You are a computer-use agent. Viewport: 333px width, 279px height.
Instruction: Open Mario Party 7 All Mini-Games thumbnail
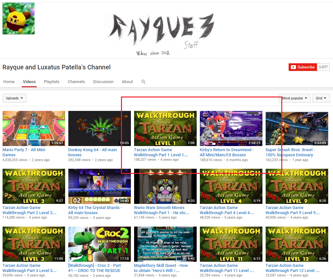(x=34, y=128)
